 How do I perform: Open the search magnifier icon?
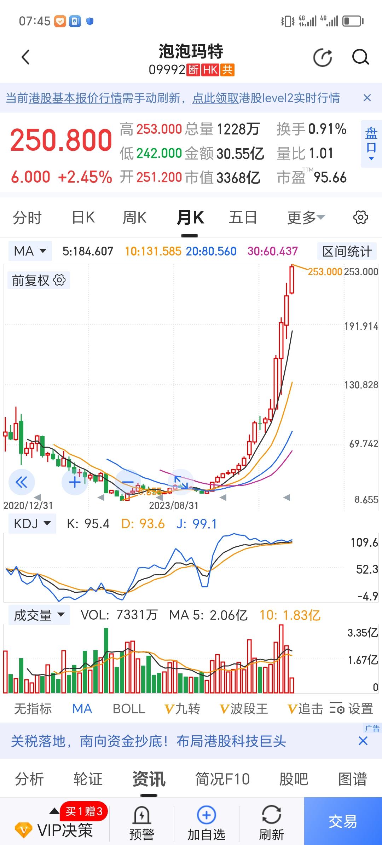[x=360, y=57]
